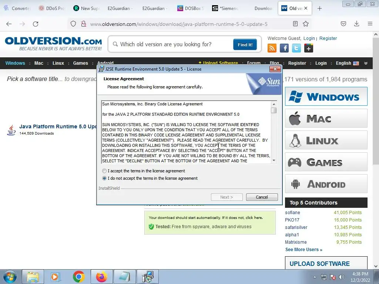Toggle reader view icon in address bar

pyautogui.click(x=295, y=24)
